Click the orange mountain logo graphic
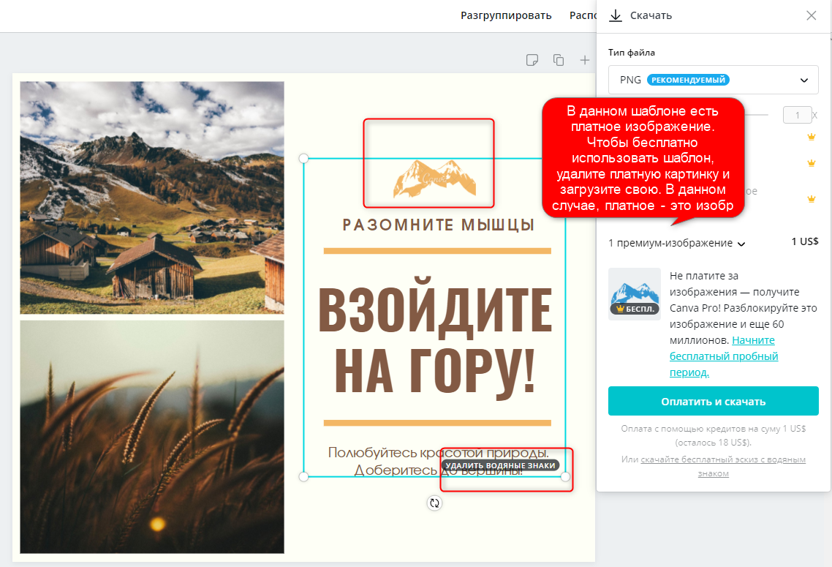 point(434,179)
